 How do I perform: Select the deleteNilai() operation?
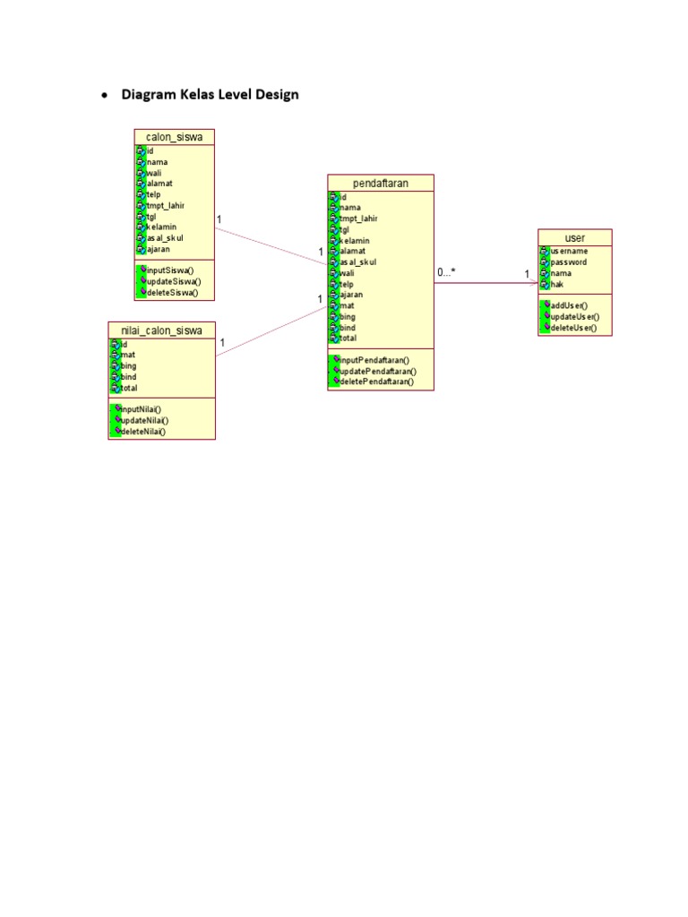(x=142, y=432)
